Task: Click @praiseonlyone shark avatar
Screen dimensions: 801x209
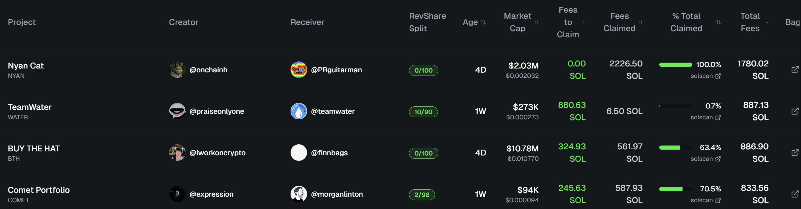Action: (x=177, y=111)
